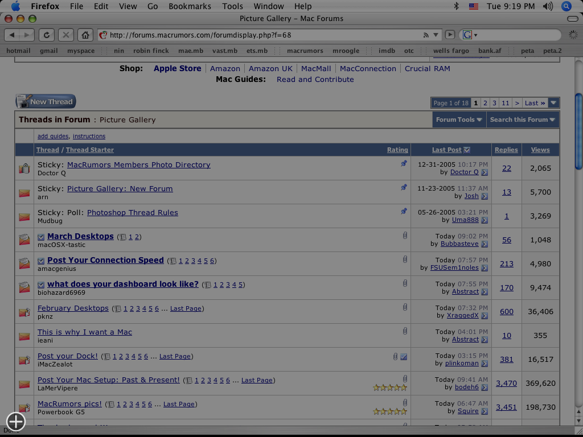Open the Forum Tools dropdown

click(459, 119)
